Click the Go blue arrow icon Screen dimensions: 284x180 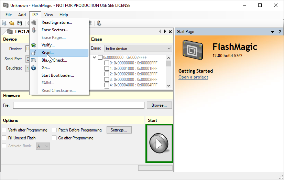(x=33, y=68)
